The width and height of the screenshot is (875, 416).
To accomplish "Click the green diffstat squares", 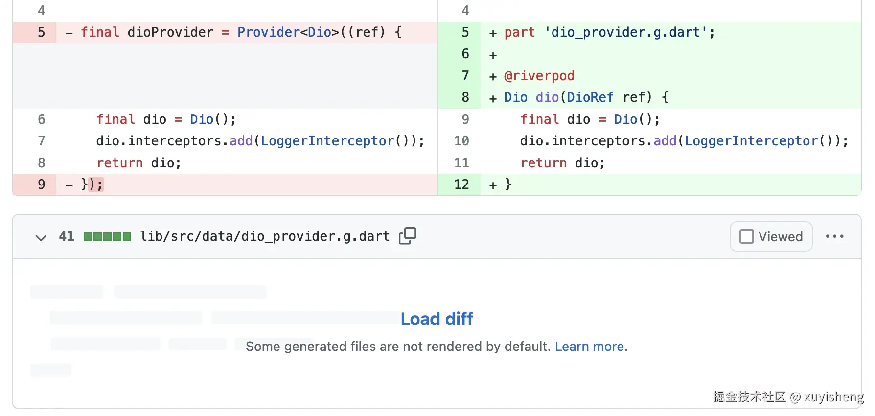I will (x=107, y=237).
